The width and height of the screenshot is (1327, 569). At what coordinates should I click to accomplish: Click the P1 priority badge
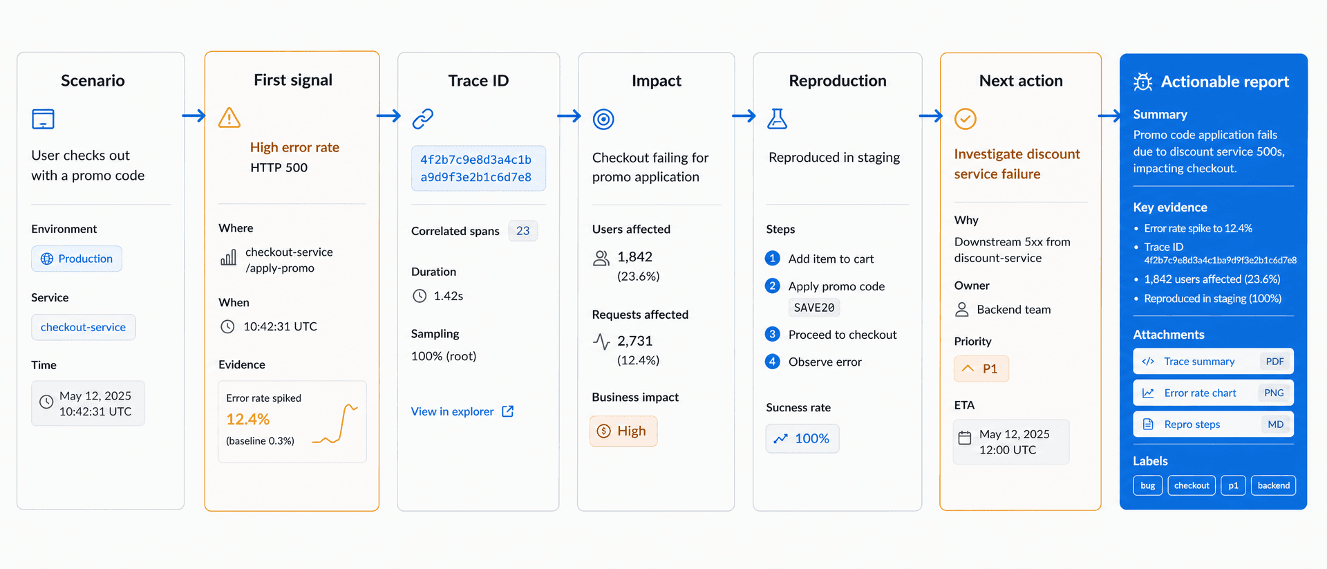(x=981, y=369)
